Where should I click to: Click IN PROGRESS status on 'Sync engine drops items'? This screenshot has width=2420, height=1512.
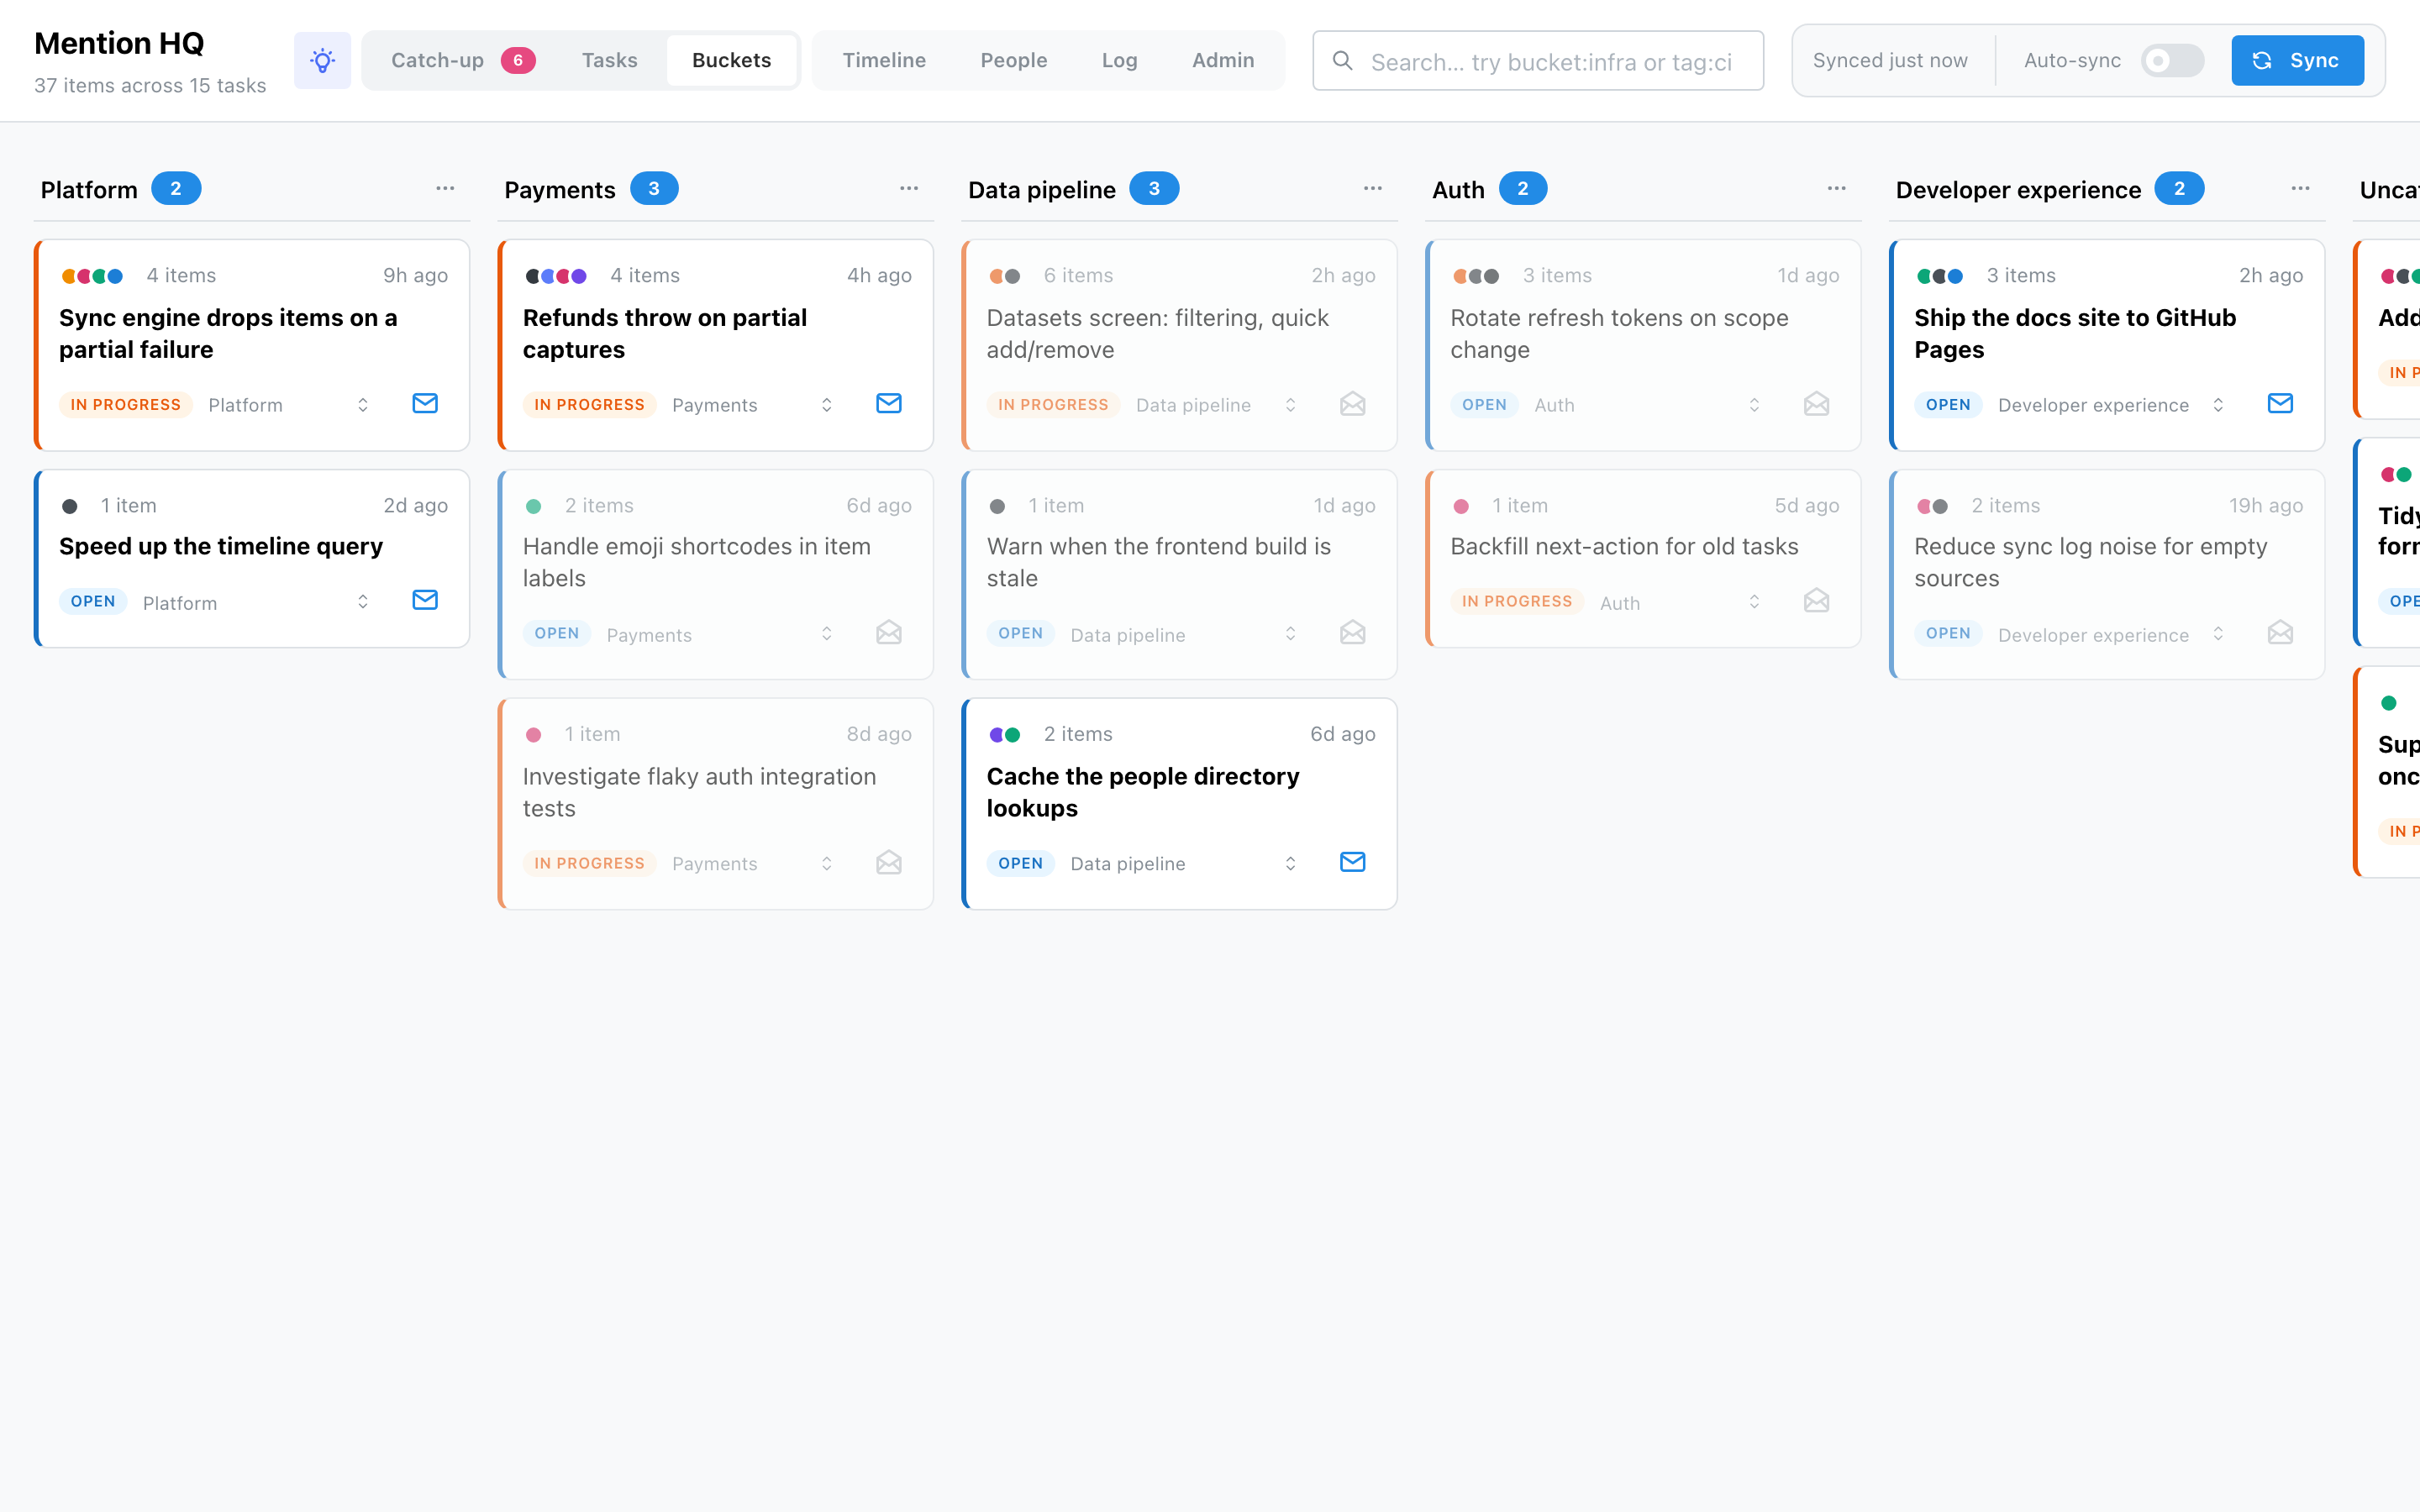point(126,404)
